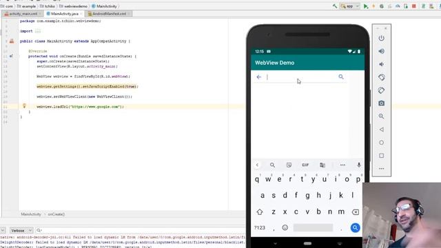Tap the 'm' key on the keyboard
The image size is (441, 248).
[x=341, y=211]
